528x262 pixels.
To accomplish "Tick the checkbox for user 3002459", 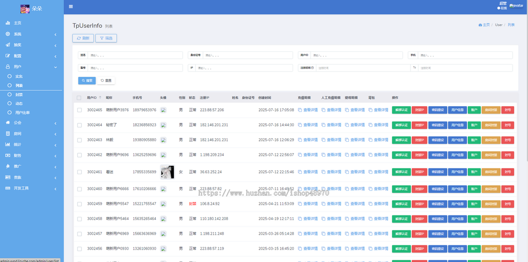I will pos(79,204).
